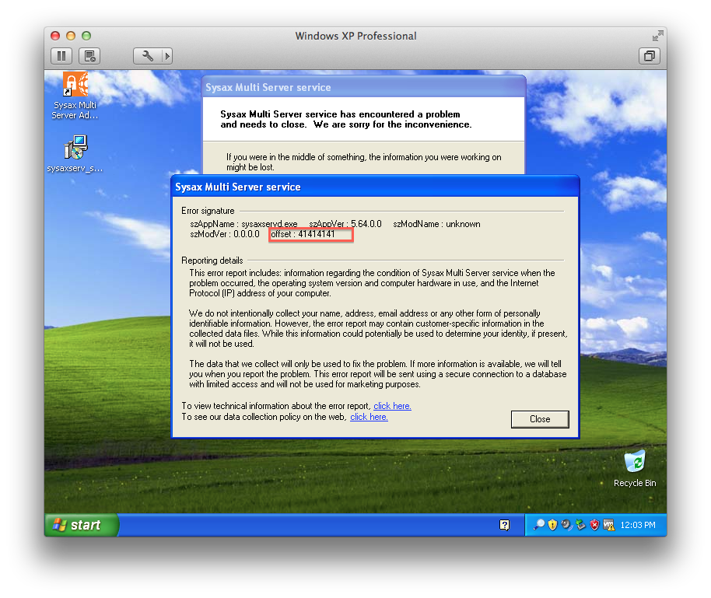The width and height of the screenshot is (711, 598).
Task: Click the Safely Remove Hardware tray icon
Action: coord(581,525)
